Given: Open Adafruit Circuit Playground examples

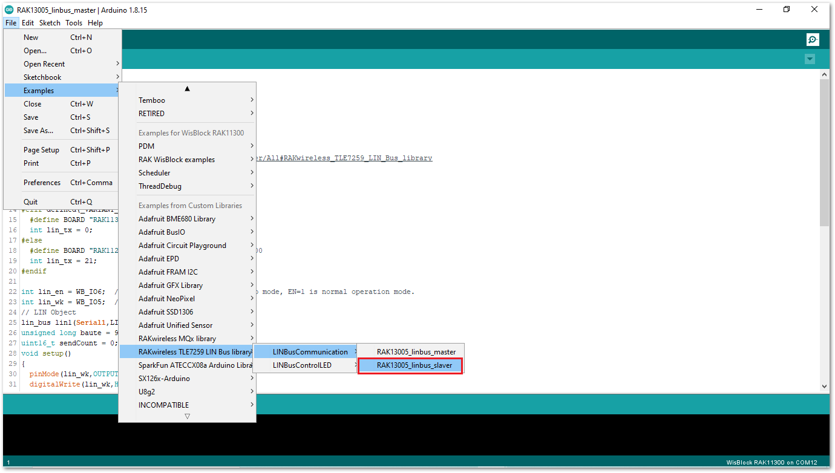Looking at the screenshot, I should tap(188, 246).
